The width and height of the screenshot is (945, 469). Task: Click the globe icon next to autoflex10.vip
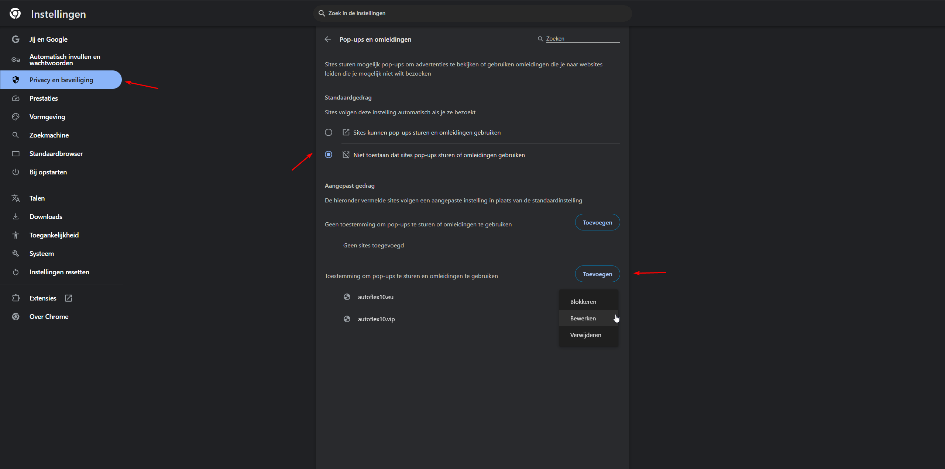[x=347, y=319]
